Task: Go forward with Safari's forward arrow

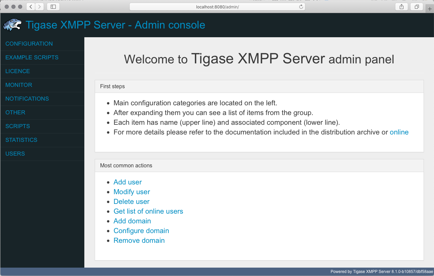Action: 39,7
